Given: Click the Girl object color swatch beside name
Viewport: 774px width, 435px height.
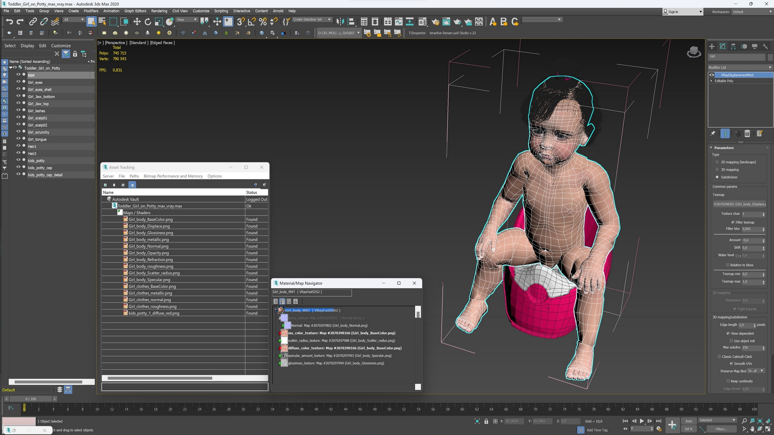Looking at the screenshot, I should (x=770, y=56).
